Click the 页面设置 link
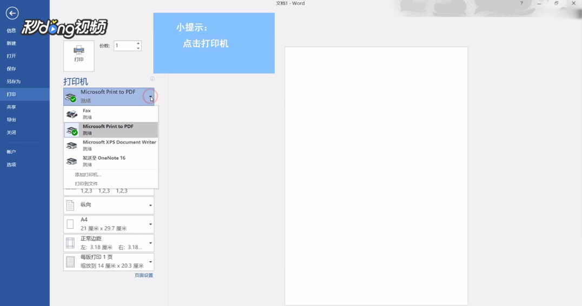This screenshot has width=582, height=306. click(x=144, y=275)
